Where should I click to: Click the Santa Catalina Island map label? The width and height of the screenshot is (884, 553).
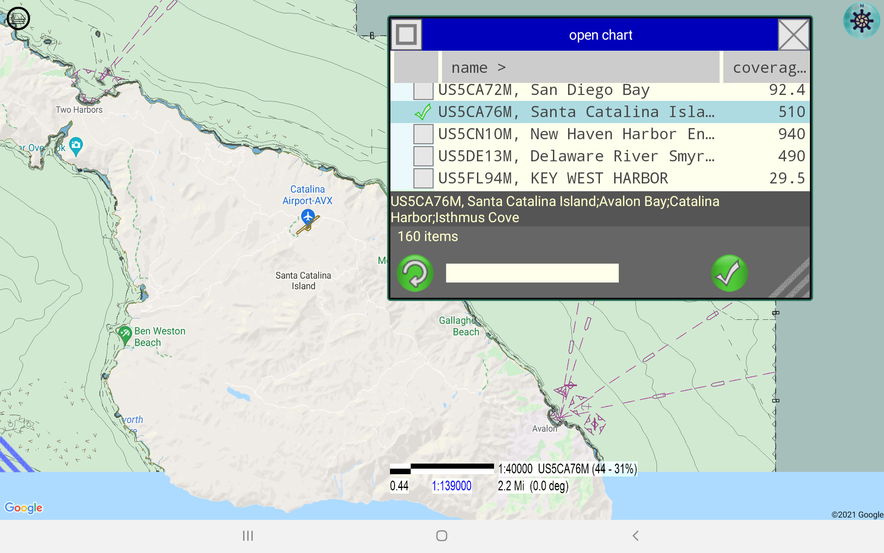point(303,281)
